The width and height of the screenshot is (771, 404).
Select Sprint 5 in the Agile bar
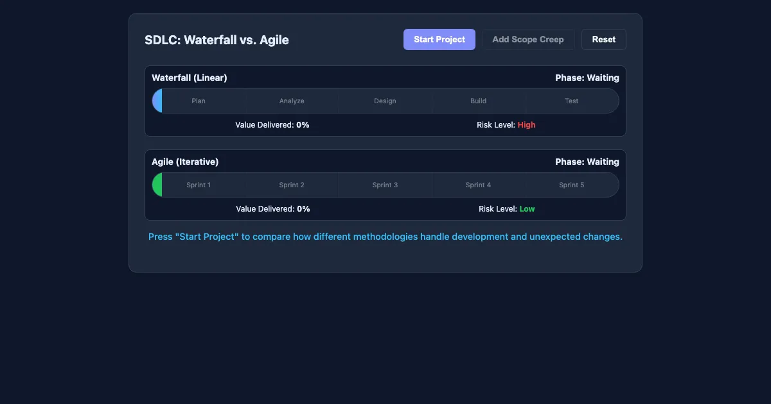click(572, 185)
